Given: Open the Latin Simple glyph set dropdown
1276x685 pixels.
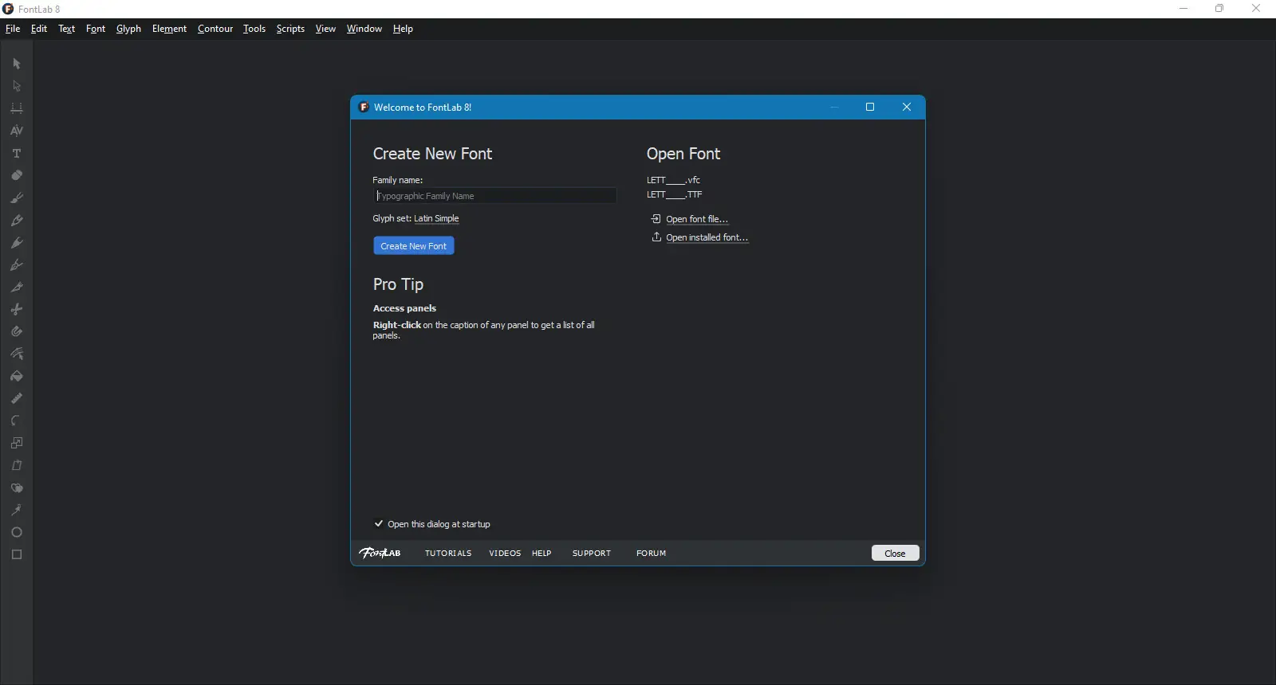Looking at the screenshot, I should 436,218.
